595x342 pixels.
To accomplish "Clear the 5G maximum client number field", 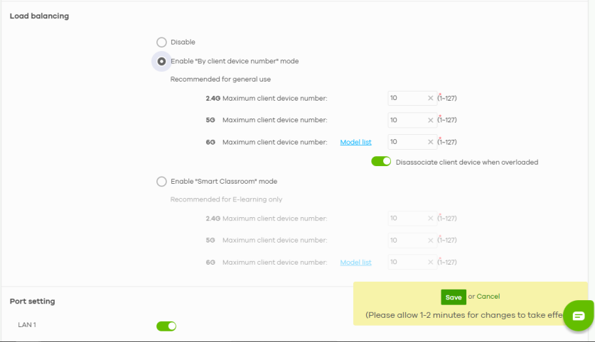I will click(430, 121).
